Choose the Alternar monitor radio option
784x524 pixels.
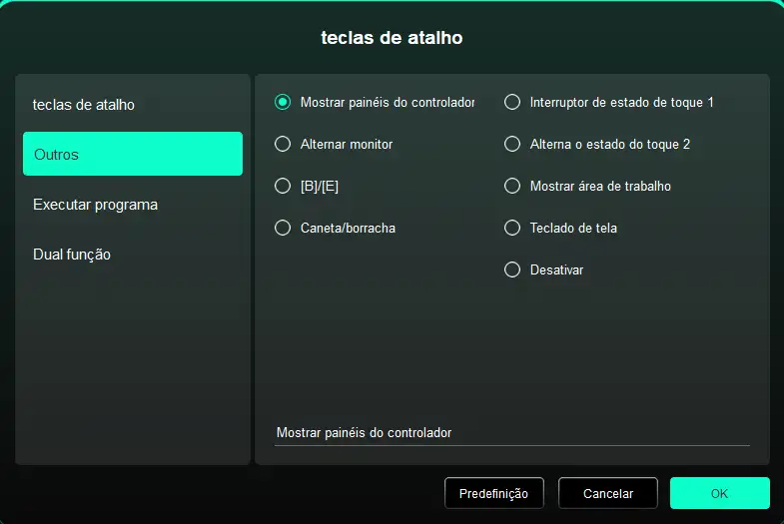(283, 144)
